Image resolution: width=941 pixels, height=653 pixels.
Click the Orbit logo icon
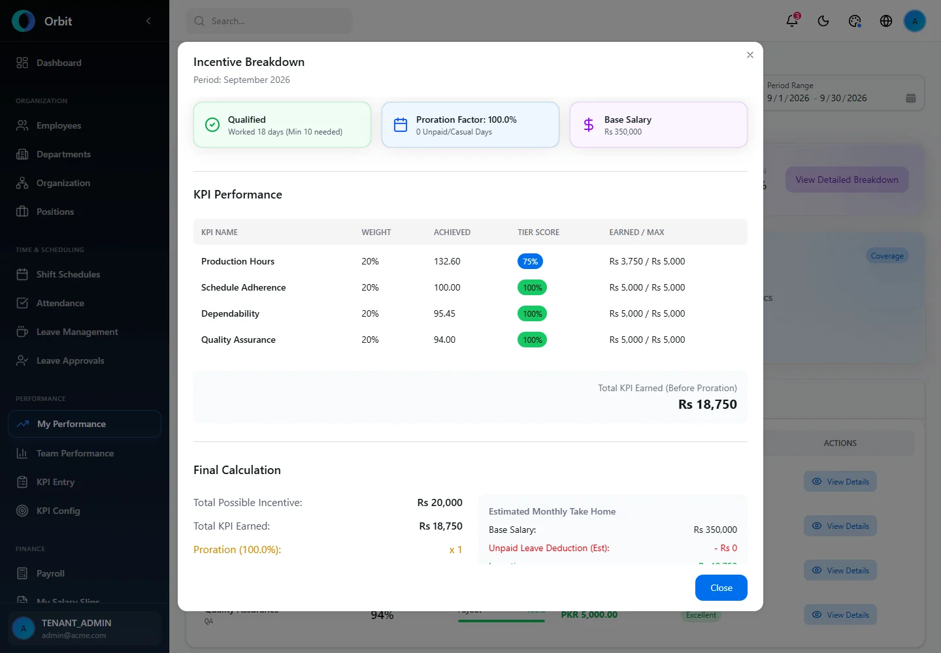[x=24, y=21]
